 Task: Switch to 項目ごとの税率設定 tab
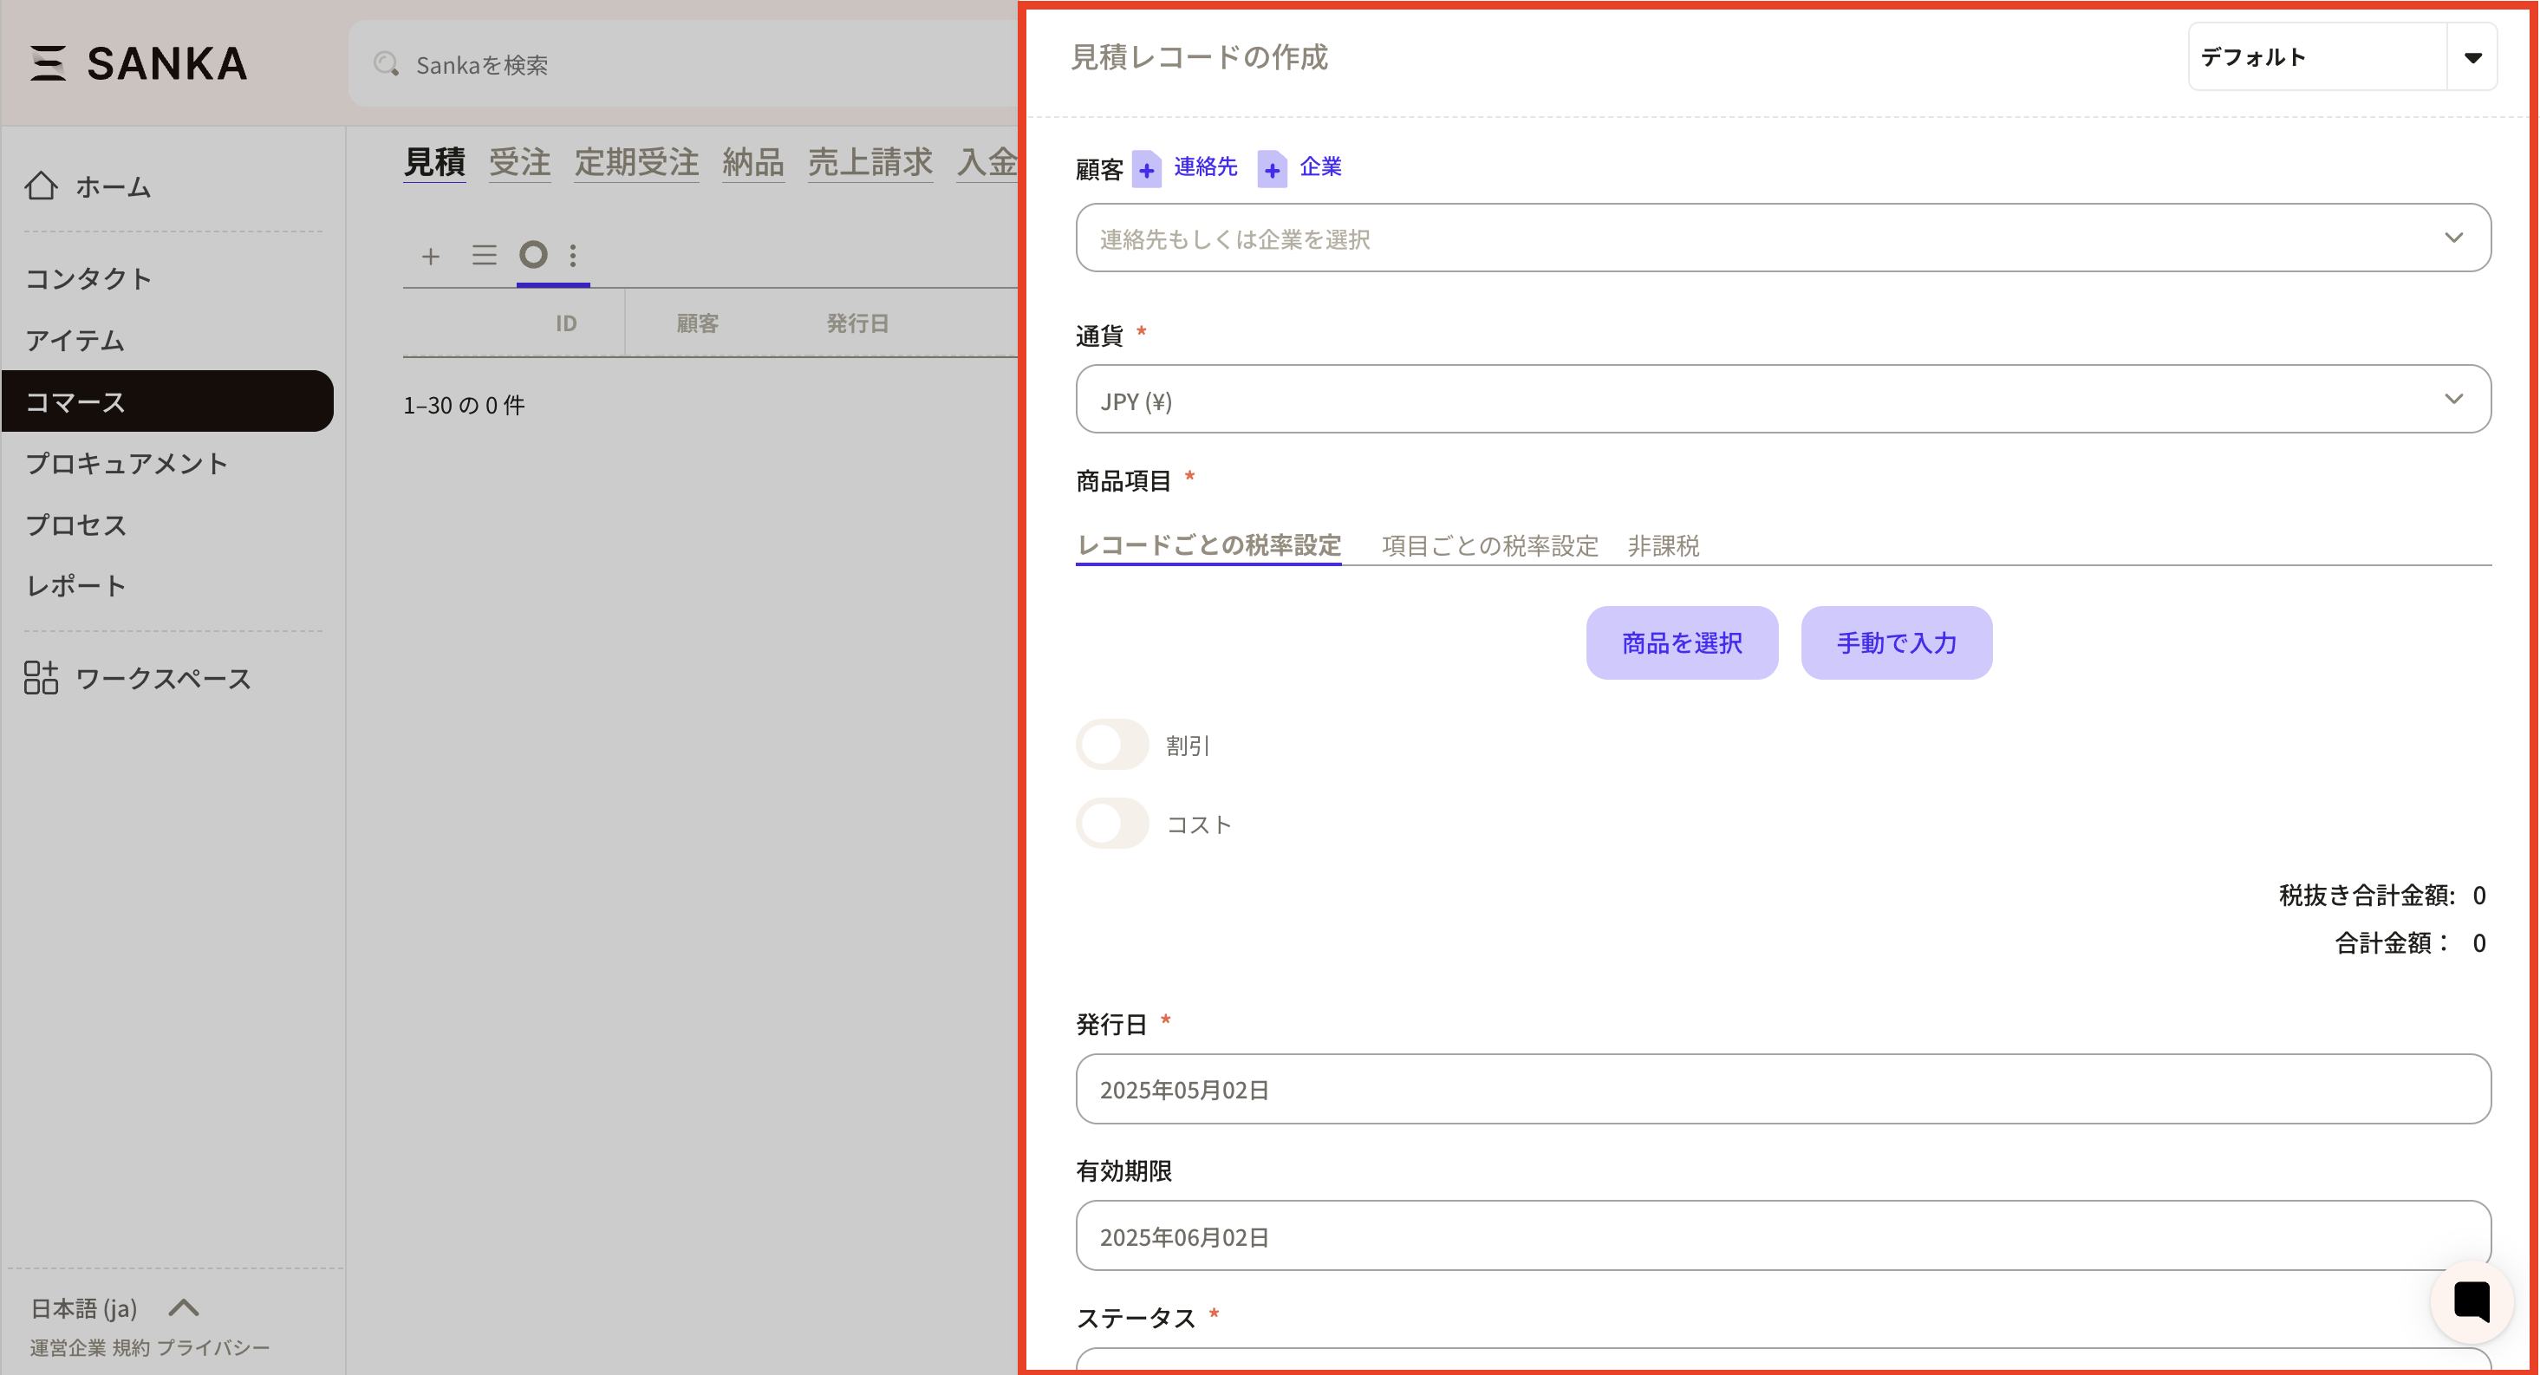(x=1489, y=545)
